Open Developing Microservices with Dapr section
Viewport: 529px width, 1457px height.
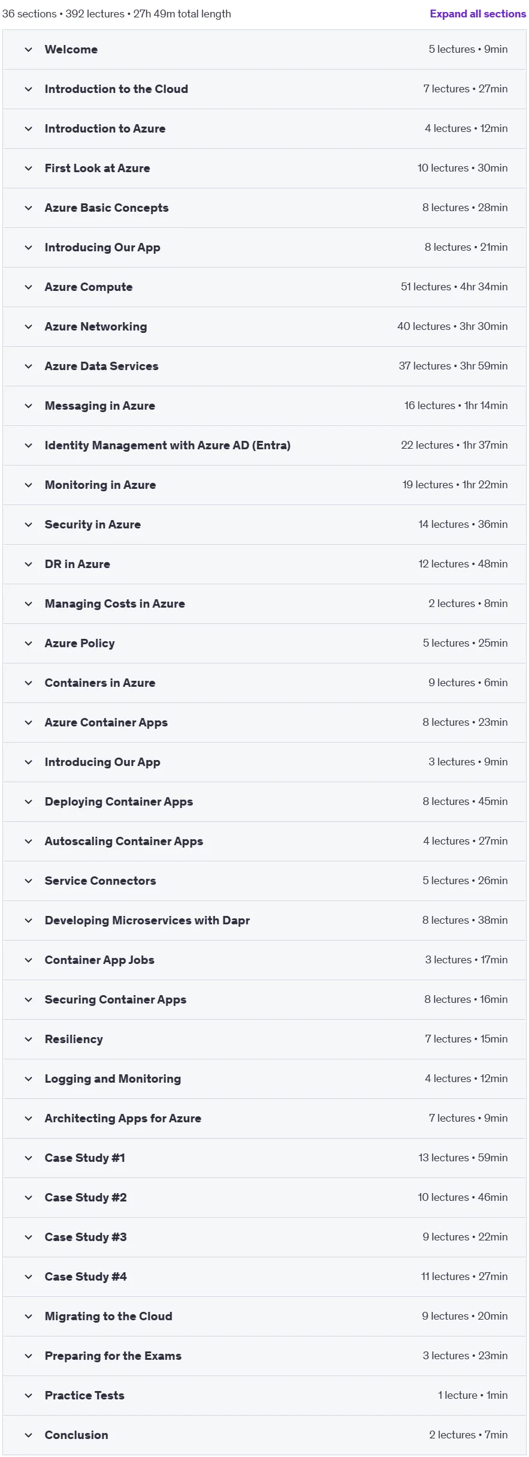264,920
